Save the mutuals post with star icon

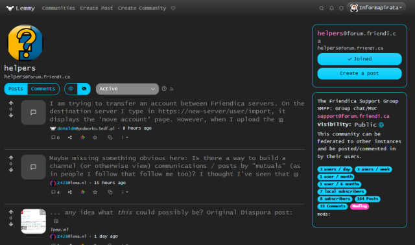pos(95,192)
